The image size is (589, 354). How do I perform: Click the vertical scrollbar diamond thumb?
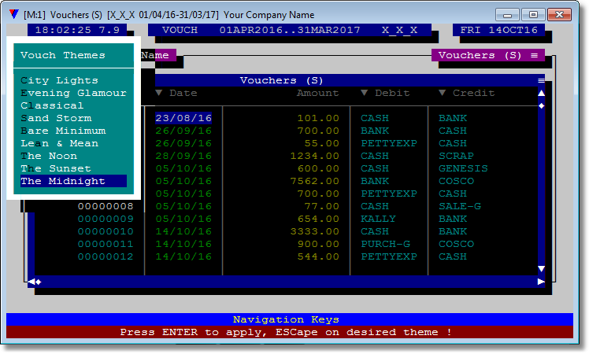[x=541, y=106]
